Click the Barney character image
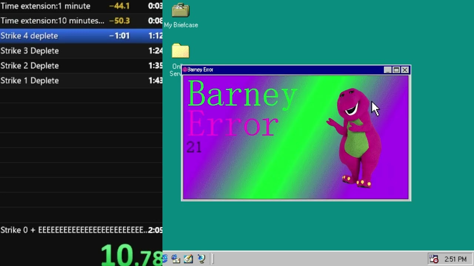 355,138
